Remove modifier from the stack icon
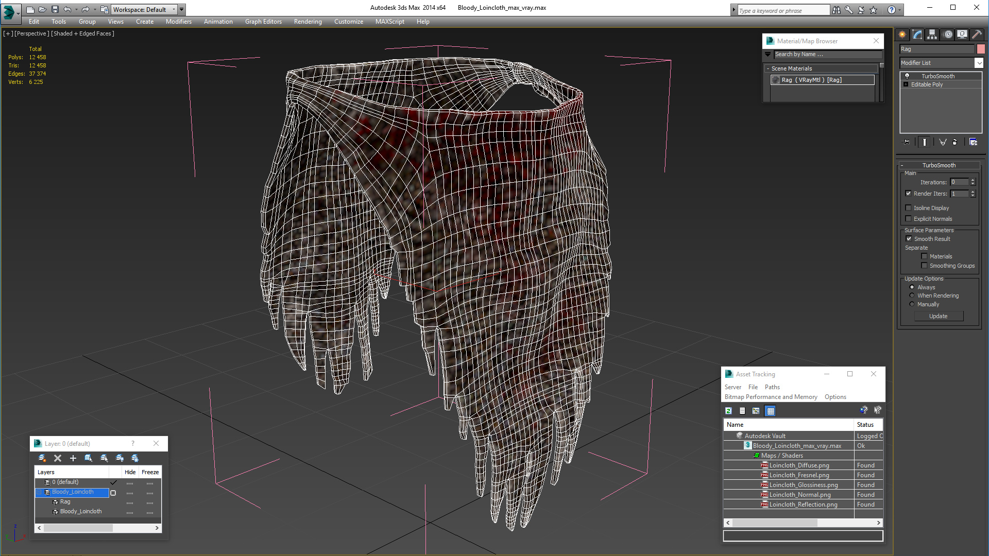The image size is (989, 556). tap(955, 142)
